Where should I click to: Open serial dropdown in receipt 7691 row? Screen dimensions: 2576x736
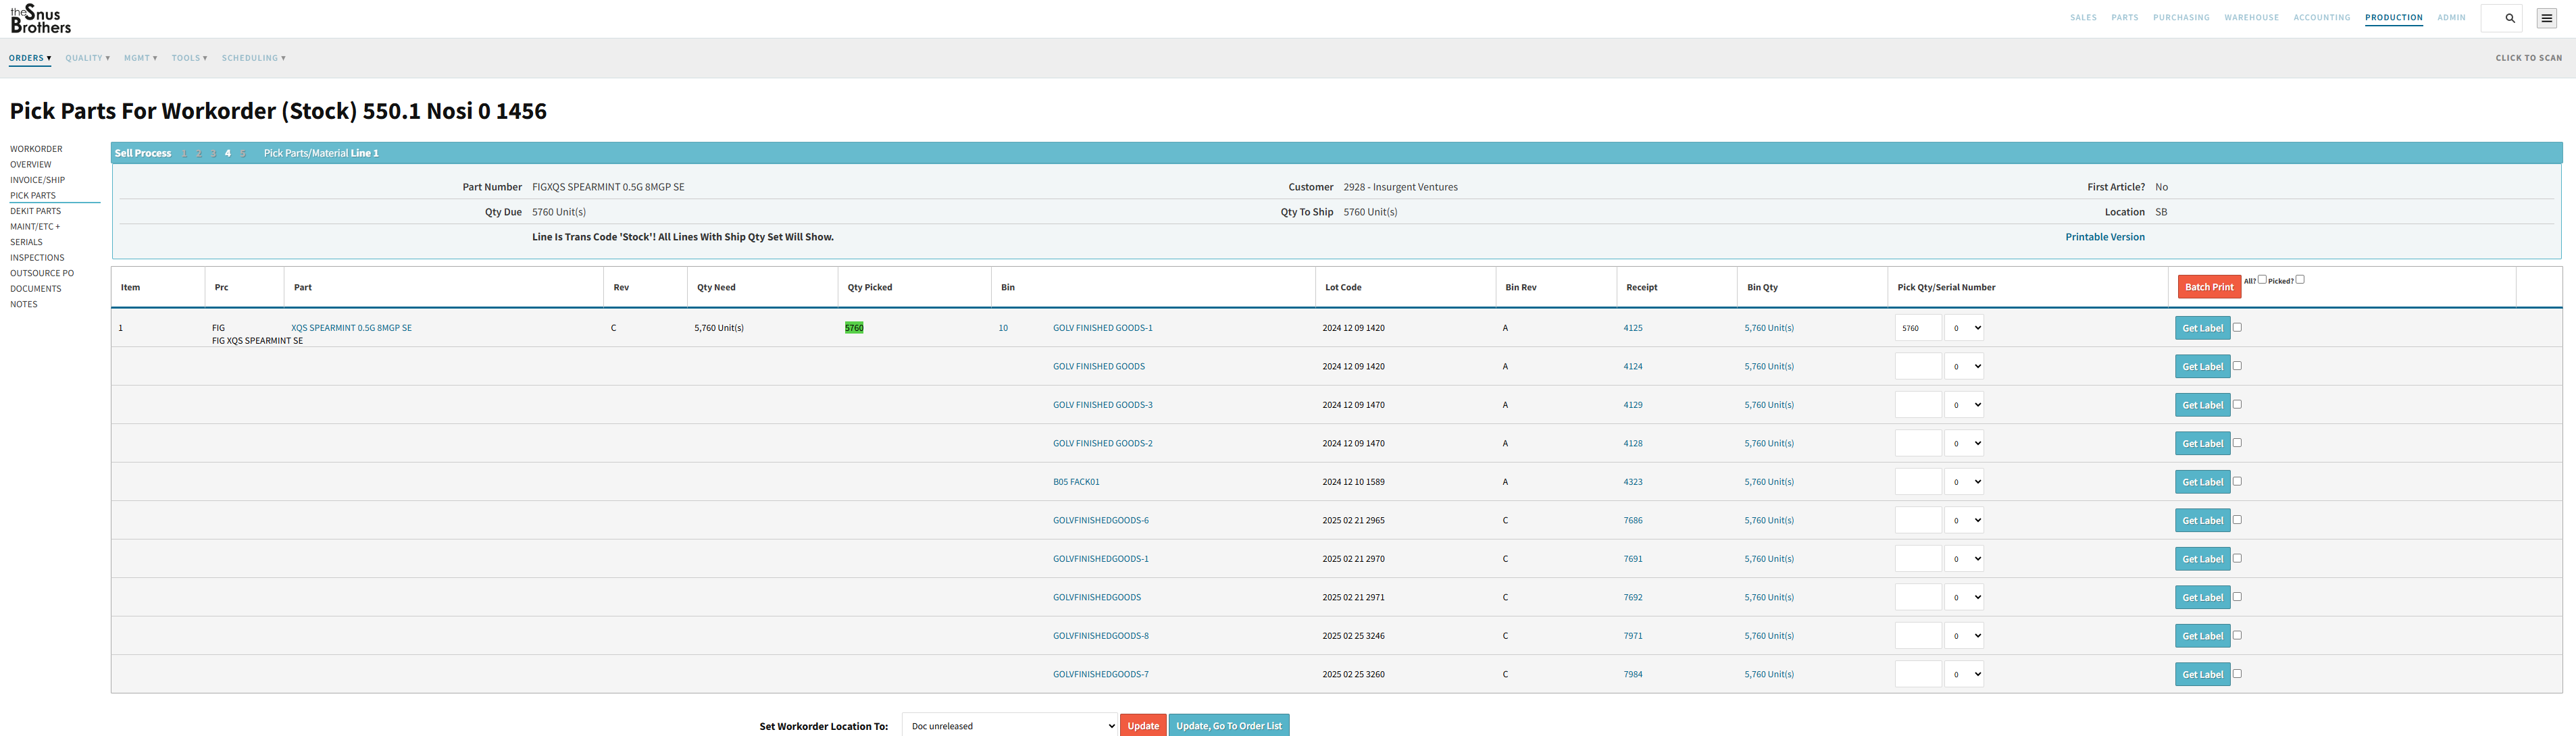click(1964, 559)
